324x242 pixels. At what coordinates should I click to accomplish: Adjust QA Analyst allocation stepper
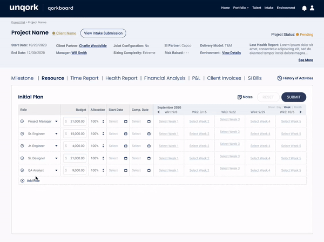[103, 170]
